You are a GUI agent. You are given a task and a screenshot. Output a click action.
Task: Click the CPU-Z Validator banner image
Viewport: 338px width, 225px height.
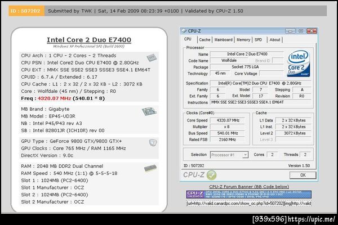(x=249, y=195)
